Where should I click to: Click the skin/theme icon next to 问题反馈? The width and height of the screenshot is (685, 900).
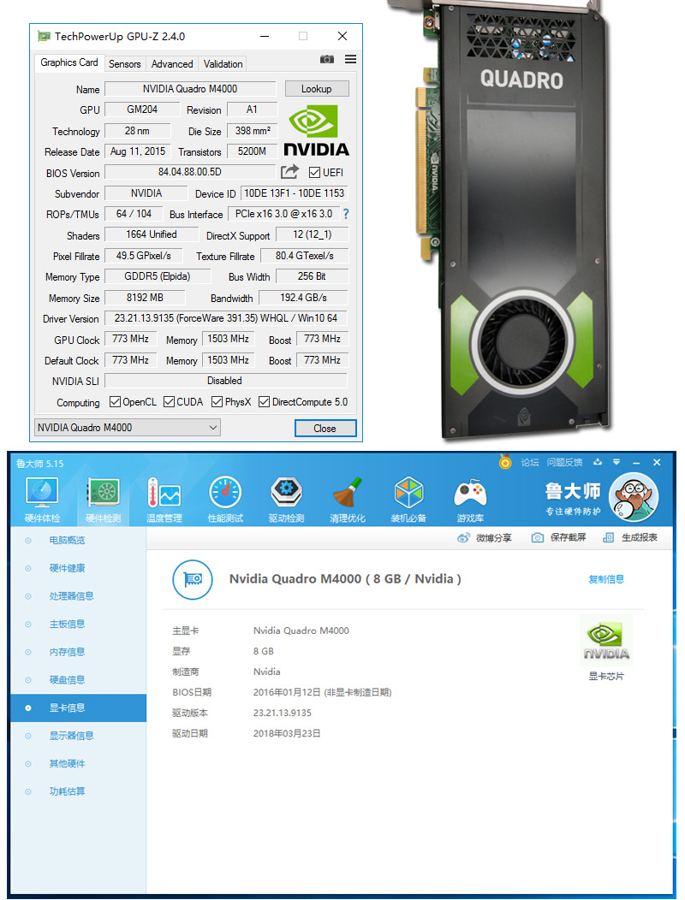pyautogui.click(x=598, y=462)
